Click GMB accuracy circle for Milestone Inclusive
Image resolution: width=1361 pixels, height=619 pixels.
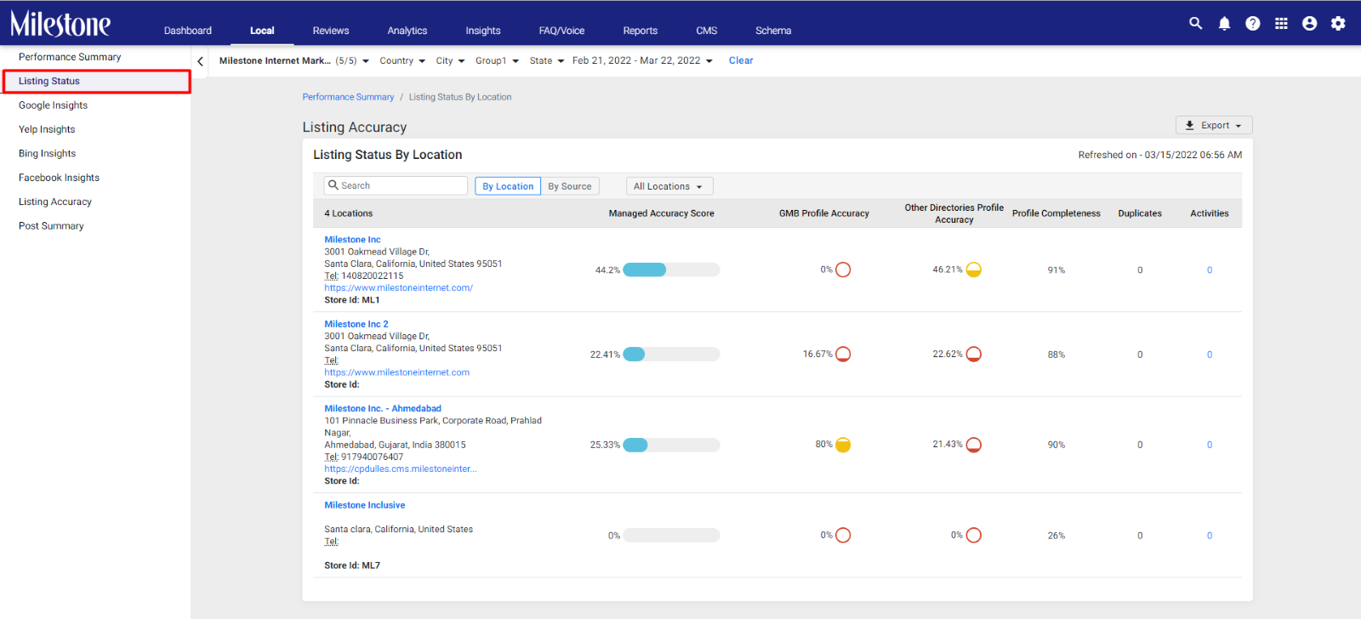pyautogui.click(x=843, y=535)
